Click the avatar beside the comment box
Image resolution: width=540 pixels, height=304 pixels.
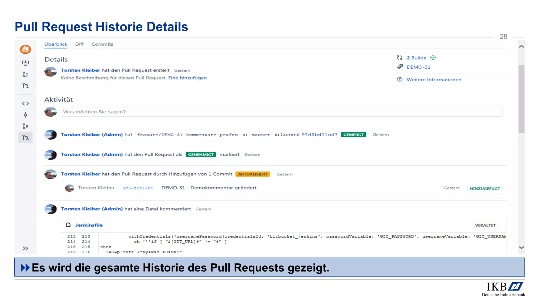[51, 112]
